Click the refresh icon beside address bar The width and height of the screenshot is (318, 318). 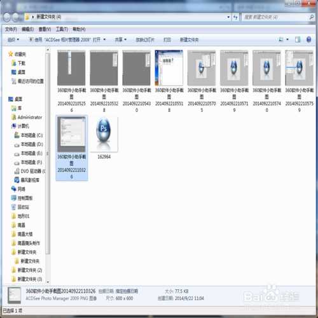point(235,17)
